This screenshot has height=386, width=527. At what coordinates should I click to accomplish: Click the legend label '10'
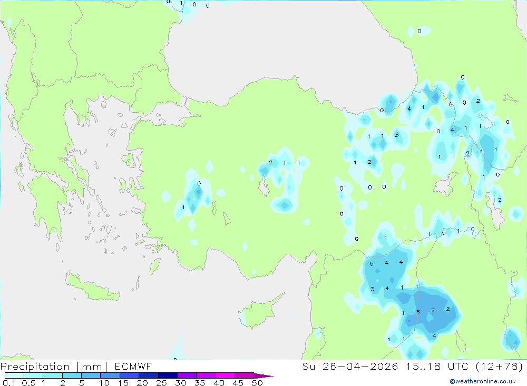[x=104, y=383]
